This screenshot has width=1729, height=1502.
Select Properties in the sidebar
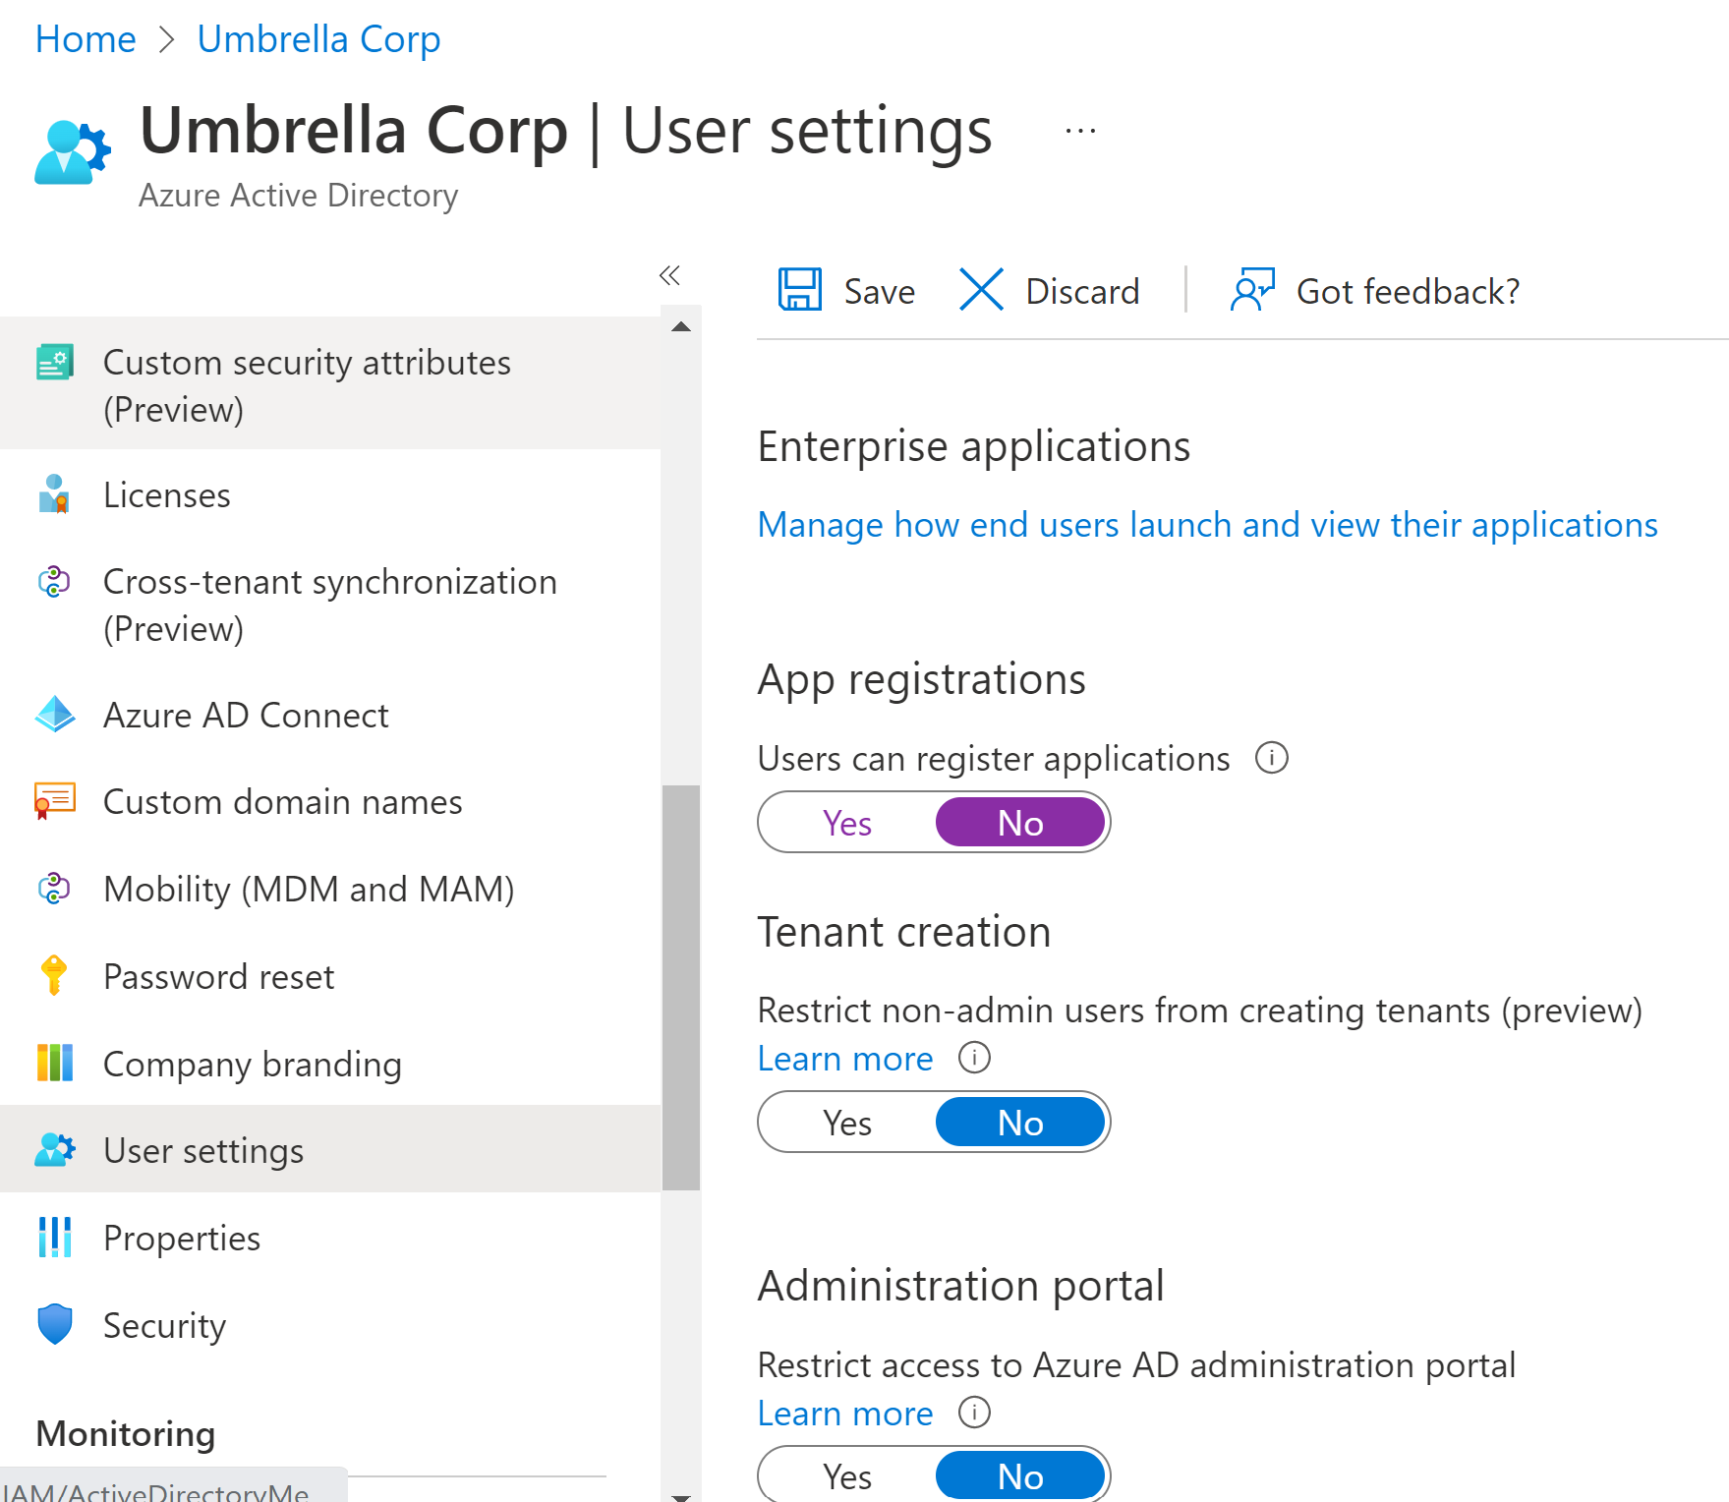click(x=181, y=1237)
